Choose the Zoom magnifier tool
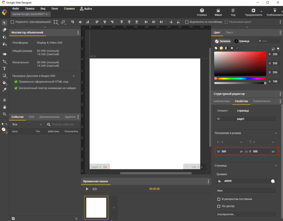283x221 pixels. pos(4,114)
